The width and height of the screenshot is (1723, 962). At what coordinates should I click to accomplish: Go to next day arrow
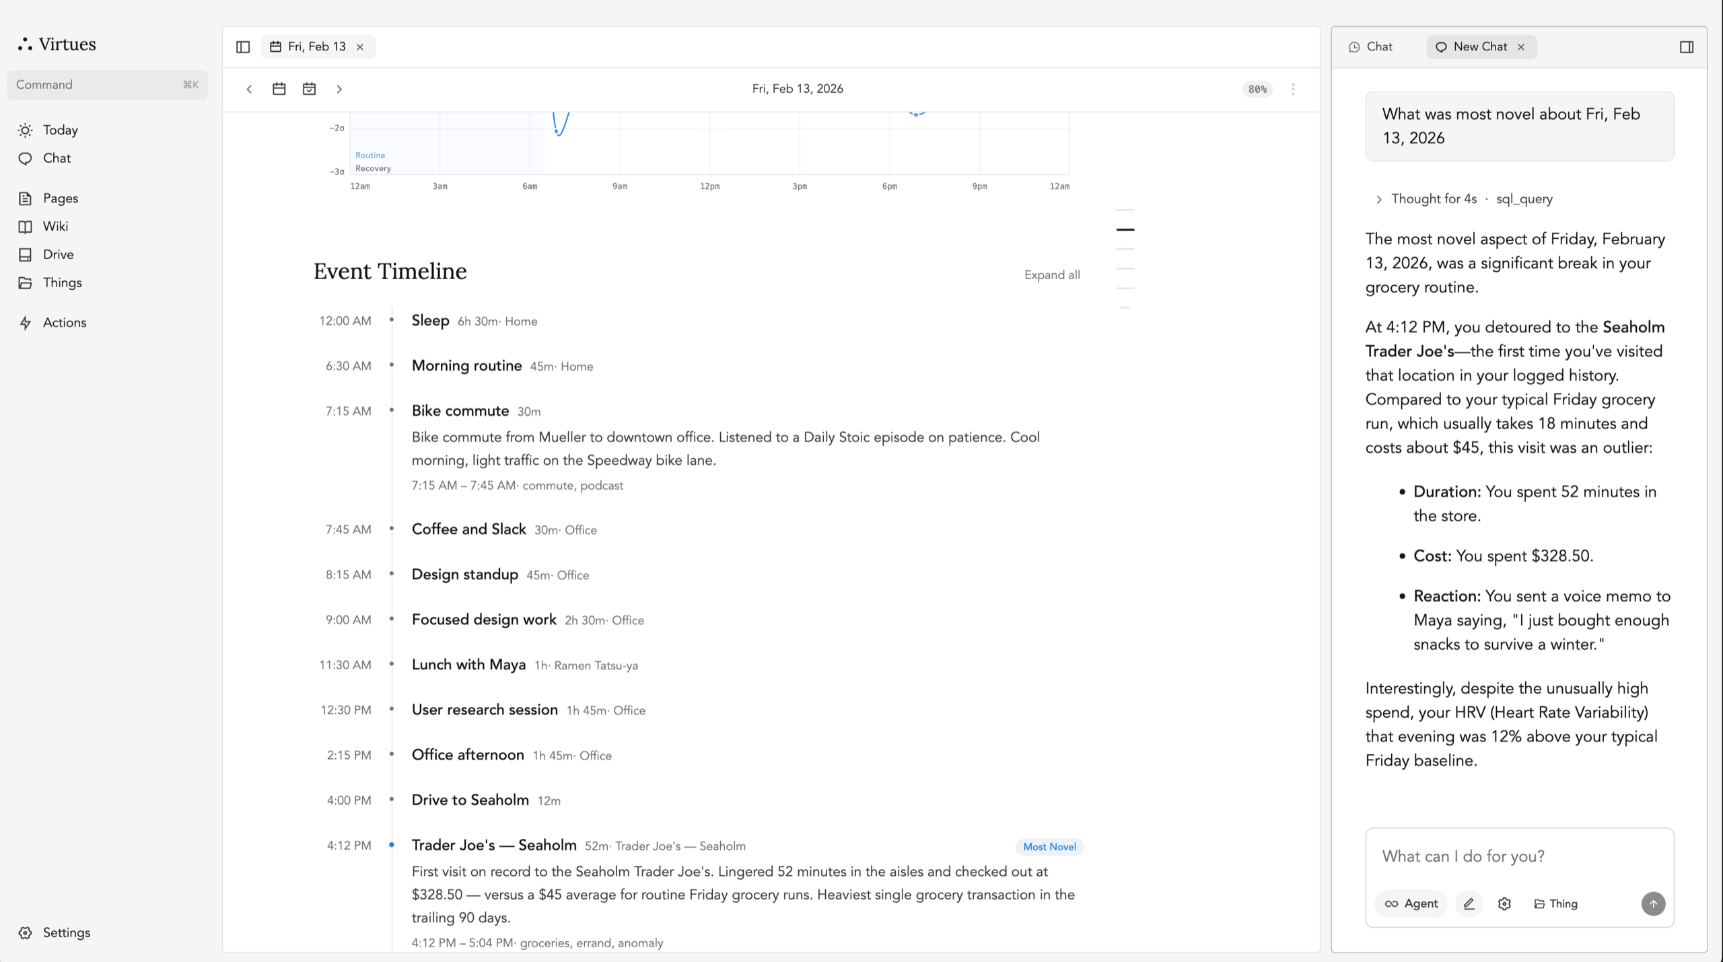pos(339,89)
